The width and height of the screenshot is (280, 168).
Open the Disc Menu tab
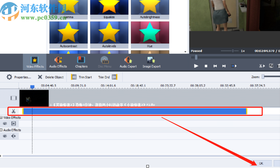(105, 62)
